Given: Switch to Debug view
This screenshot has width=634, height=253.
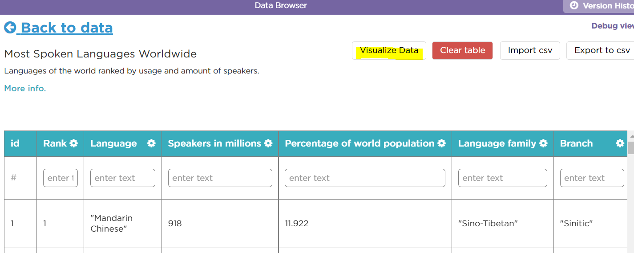Looking at the screenshot, I should click(x=612, y=26).
